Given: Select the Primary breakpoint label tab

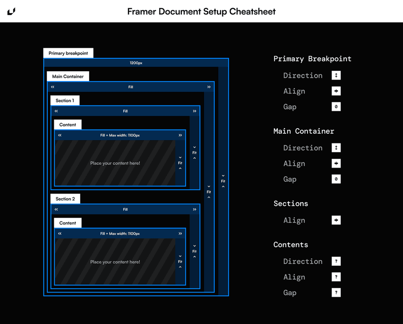Looking at the screenshot, I should 68,53.
